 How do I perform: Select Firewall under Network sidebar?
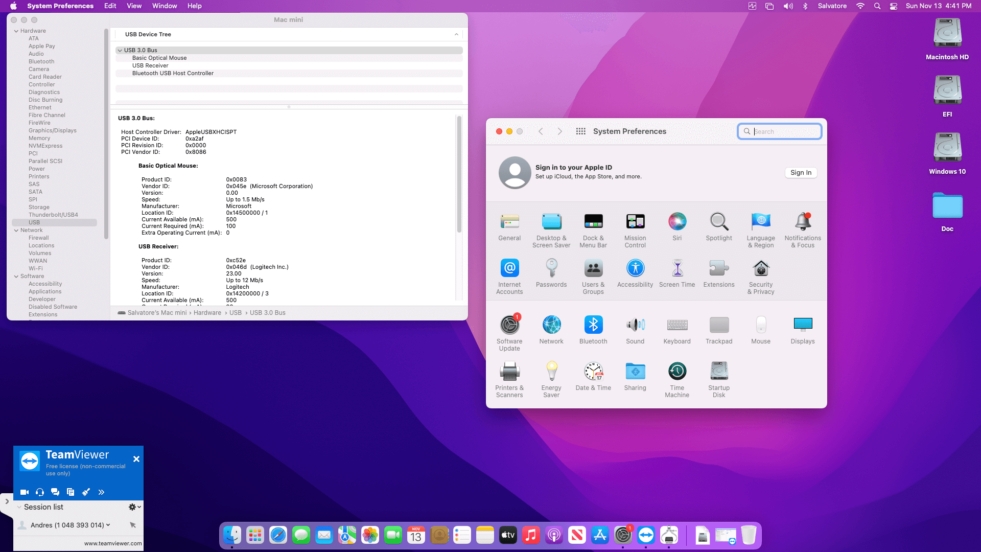click(x=39, y=238)
